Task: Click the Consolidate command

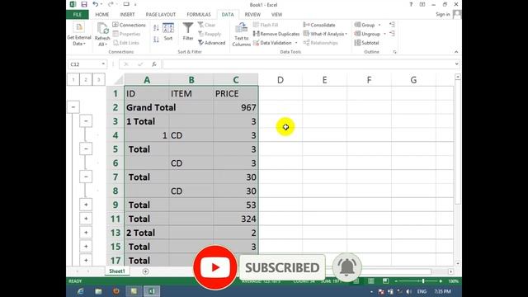Action: 319,25
